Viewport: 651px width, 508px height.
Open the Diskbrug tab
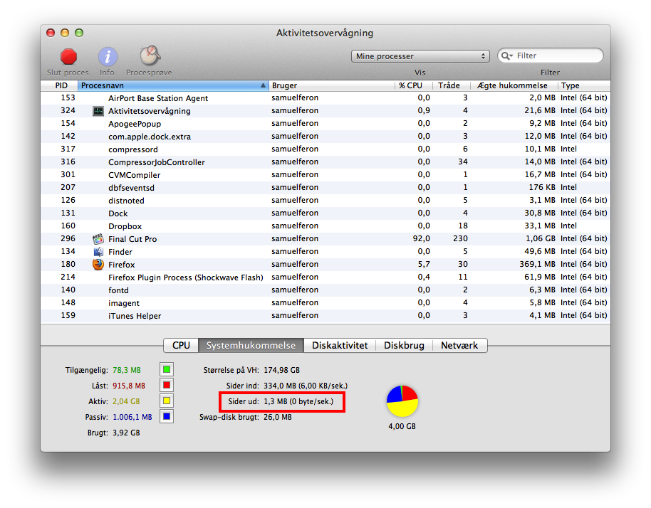tap(404, 346)
